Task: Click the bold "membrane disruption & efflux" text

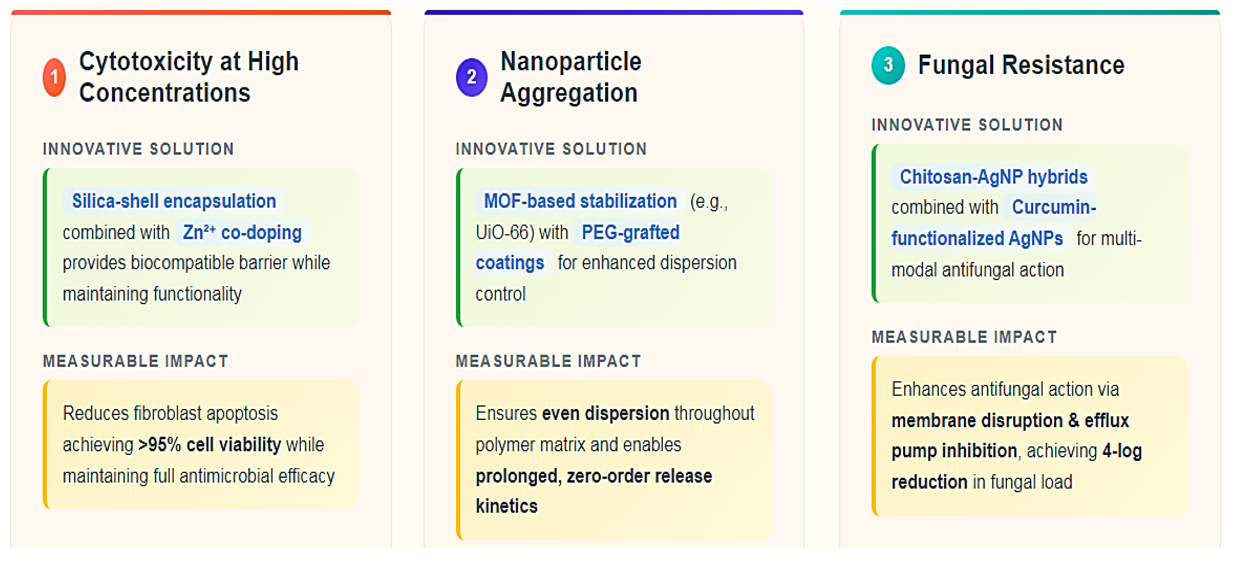Action: (x=1010, y=421)
